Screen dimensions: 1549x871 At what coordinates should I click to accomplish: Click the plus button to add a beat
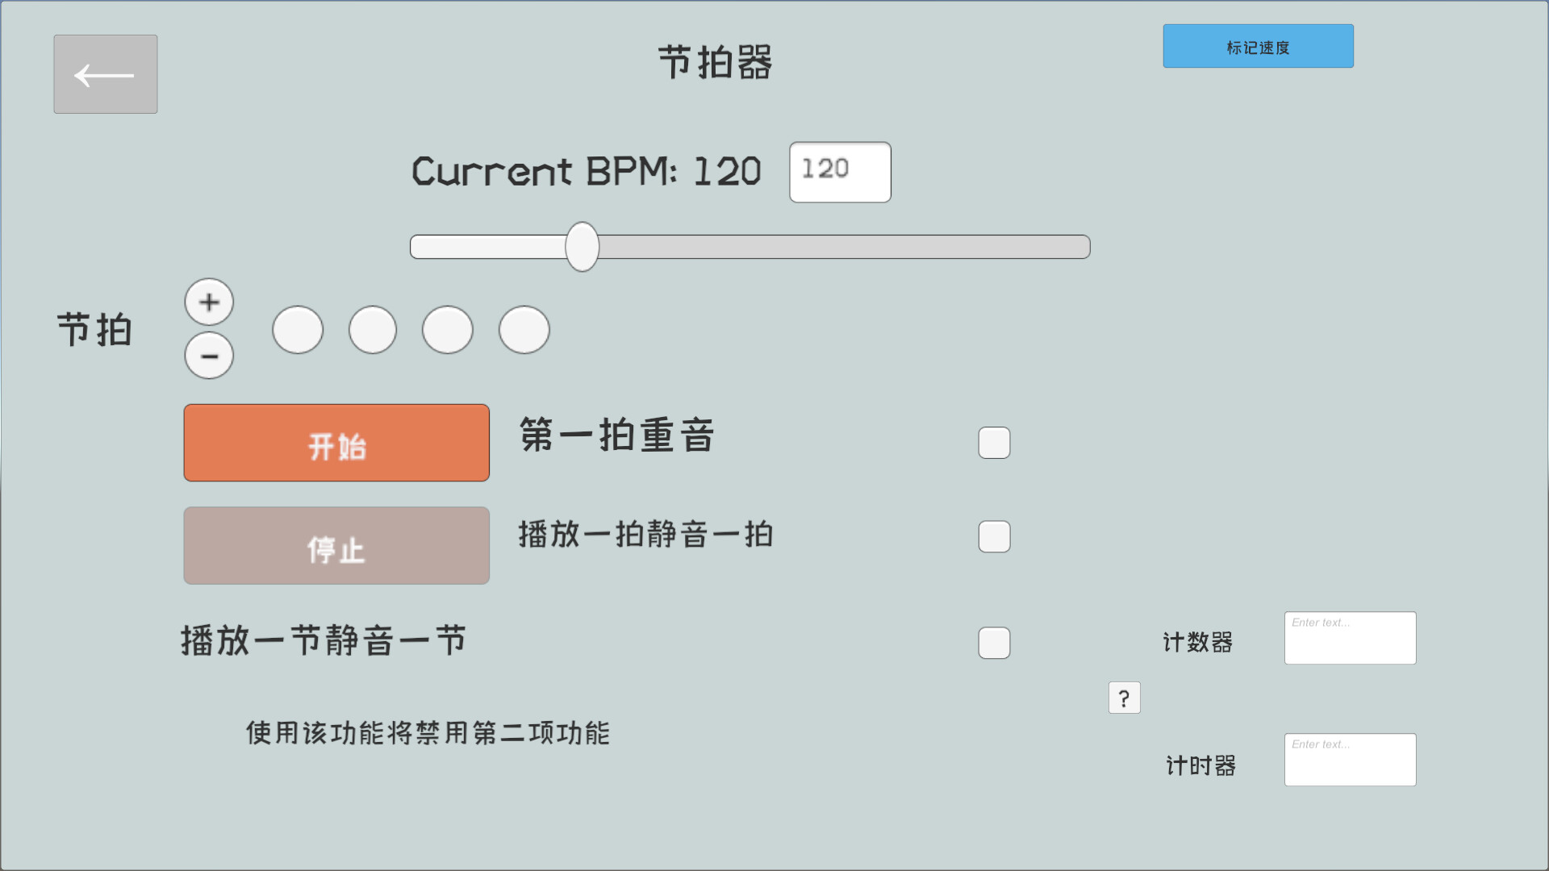(208, 301)
